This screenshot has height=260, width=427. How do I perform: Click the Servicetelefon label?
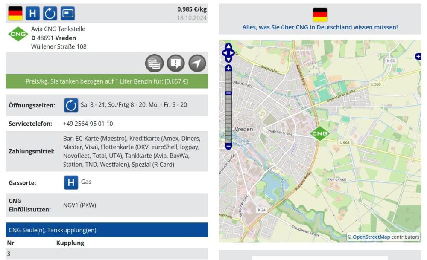(x=30, y=124)
